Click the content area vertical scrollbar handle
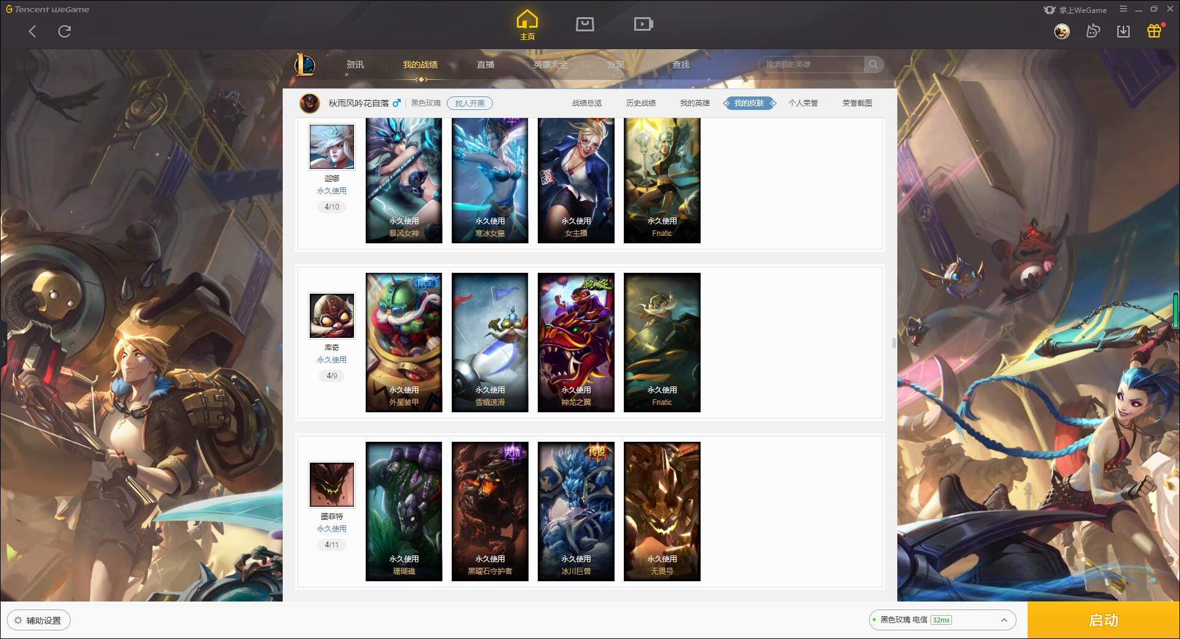Screen dimensions: 1180x639 (894, 343)
